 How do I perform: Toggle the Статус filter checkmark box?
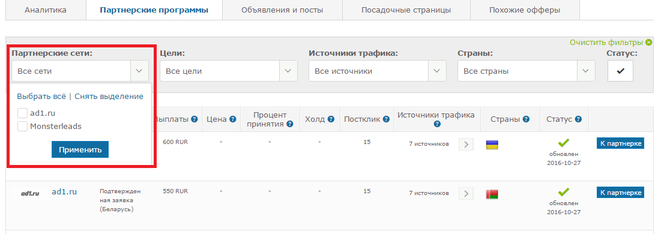620,71
